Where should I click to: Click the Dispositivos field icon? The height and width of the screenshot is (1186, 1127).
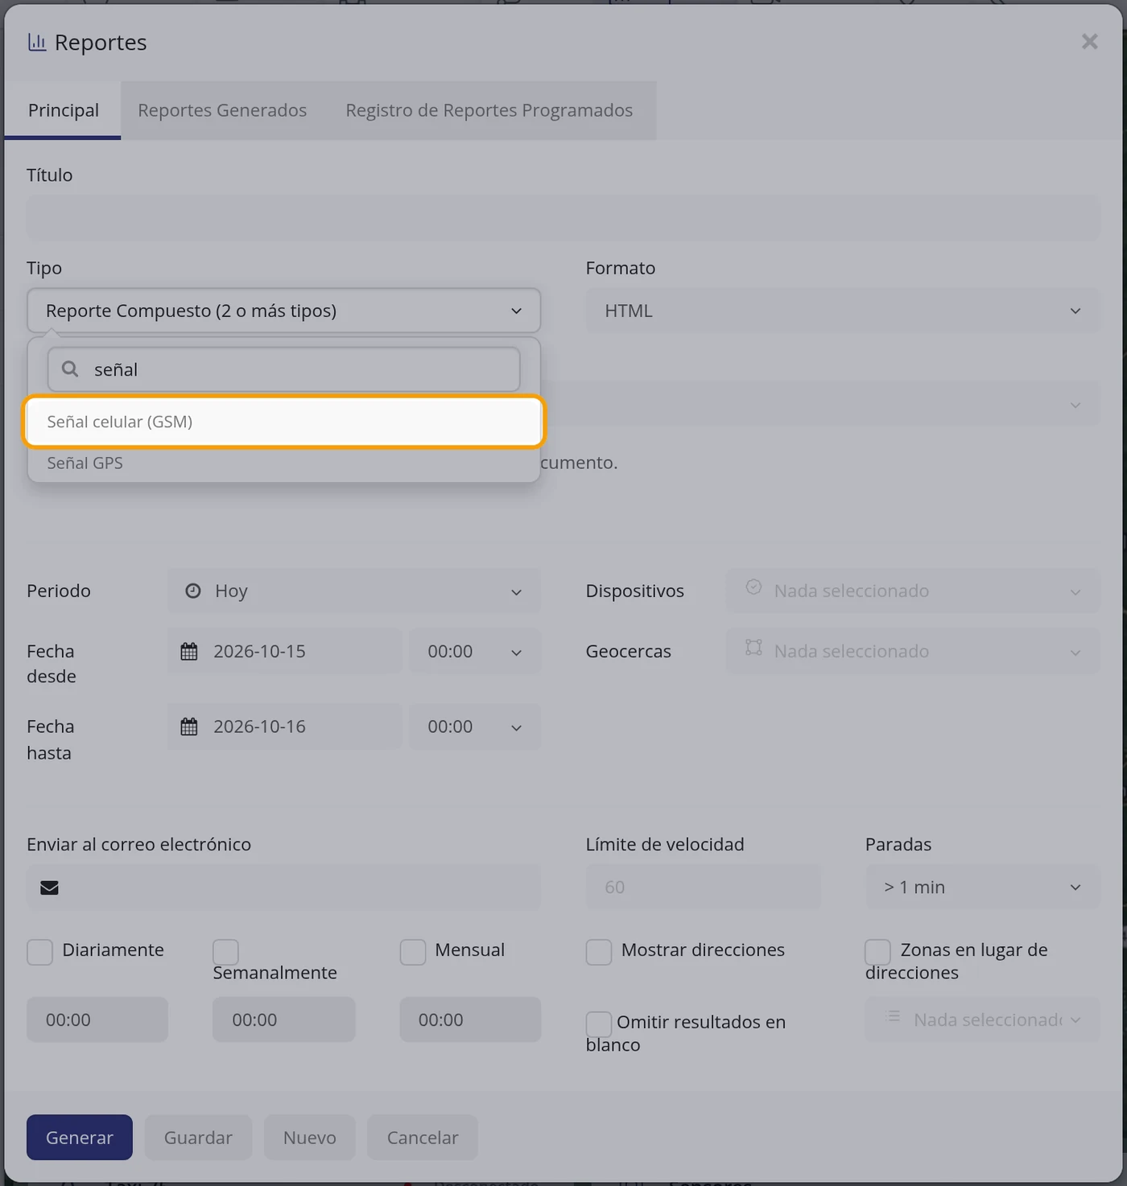(x=753, y=587)
